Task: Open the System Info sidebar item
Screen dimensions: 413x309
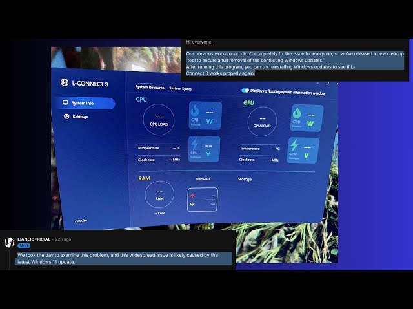Action: click(85, 103)
